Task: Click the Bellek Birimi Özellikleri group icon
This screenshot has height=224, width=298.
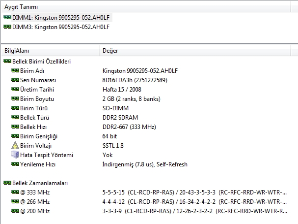Action: 7,61
